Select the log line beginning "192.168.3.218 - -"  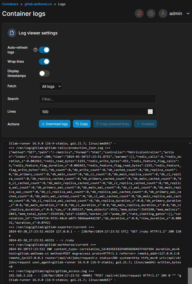pyautogui.click(x=95, y=278)
